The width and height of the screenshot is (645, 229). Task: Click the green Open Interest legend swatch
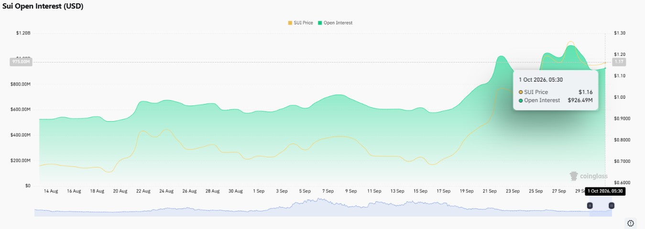coord(320,23)
